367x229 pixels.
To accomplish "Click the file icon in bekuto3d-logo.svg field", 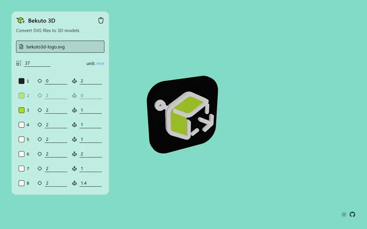I will click(x=21, y=47).
